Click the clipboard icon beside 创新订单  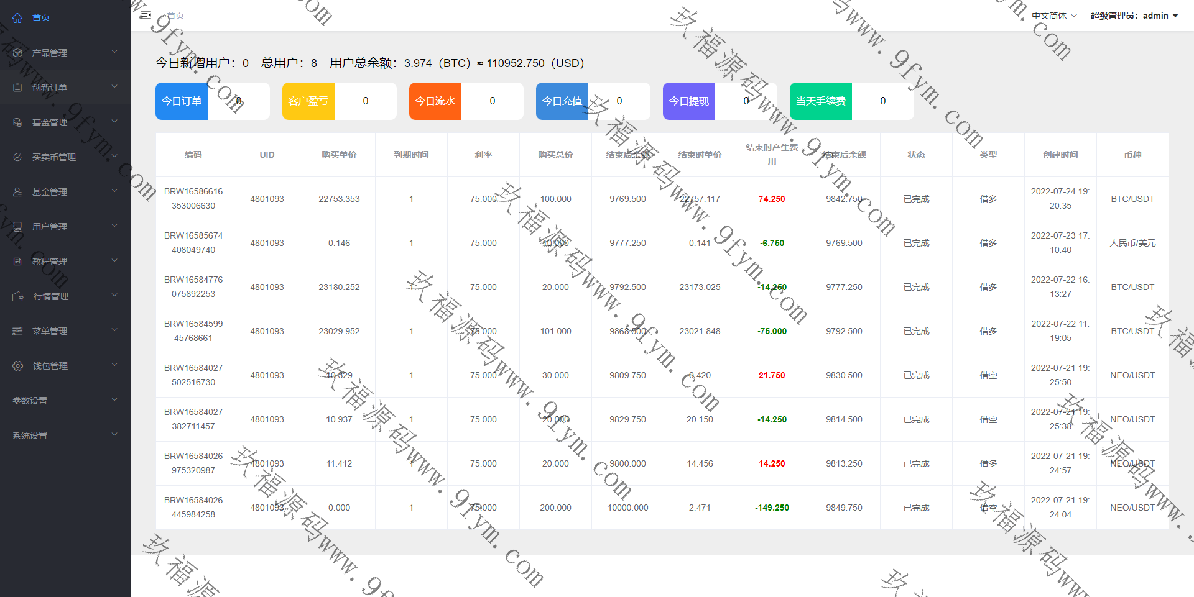17,88
